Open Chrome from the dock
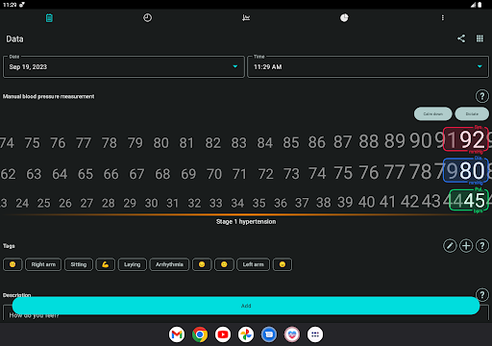The image size is (492, 346). coord(200,334)
